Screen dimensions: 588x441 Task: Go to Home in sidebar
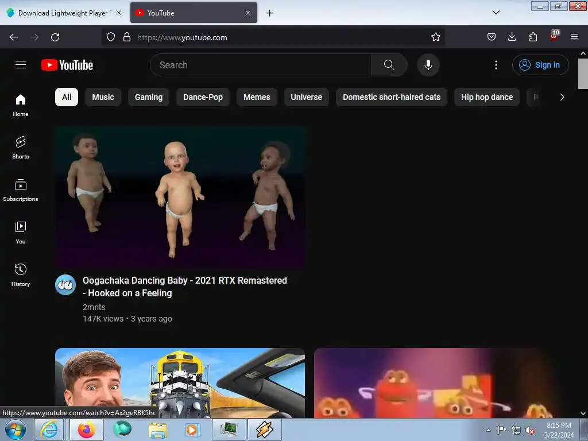(21, 106)
